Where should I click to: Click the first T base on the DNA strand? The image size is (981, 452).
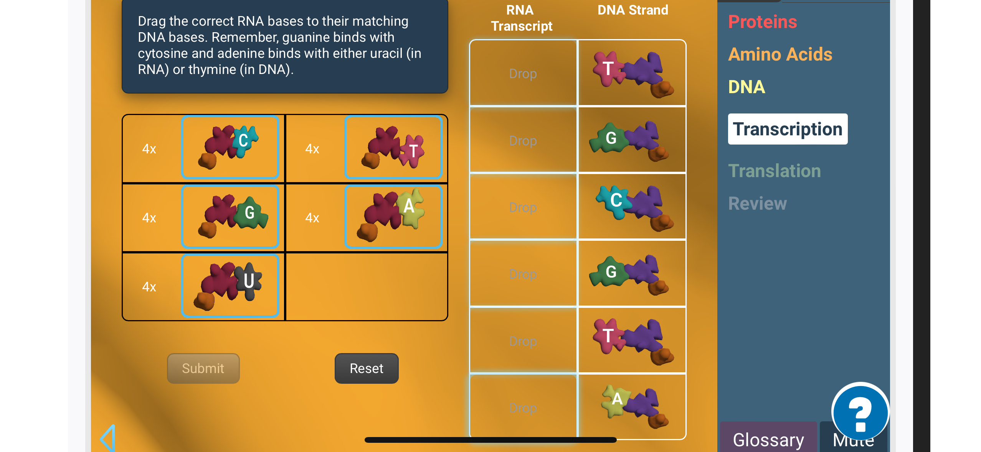click(x=631, y=72)
